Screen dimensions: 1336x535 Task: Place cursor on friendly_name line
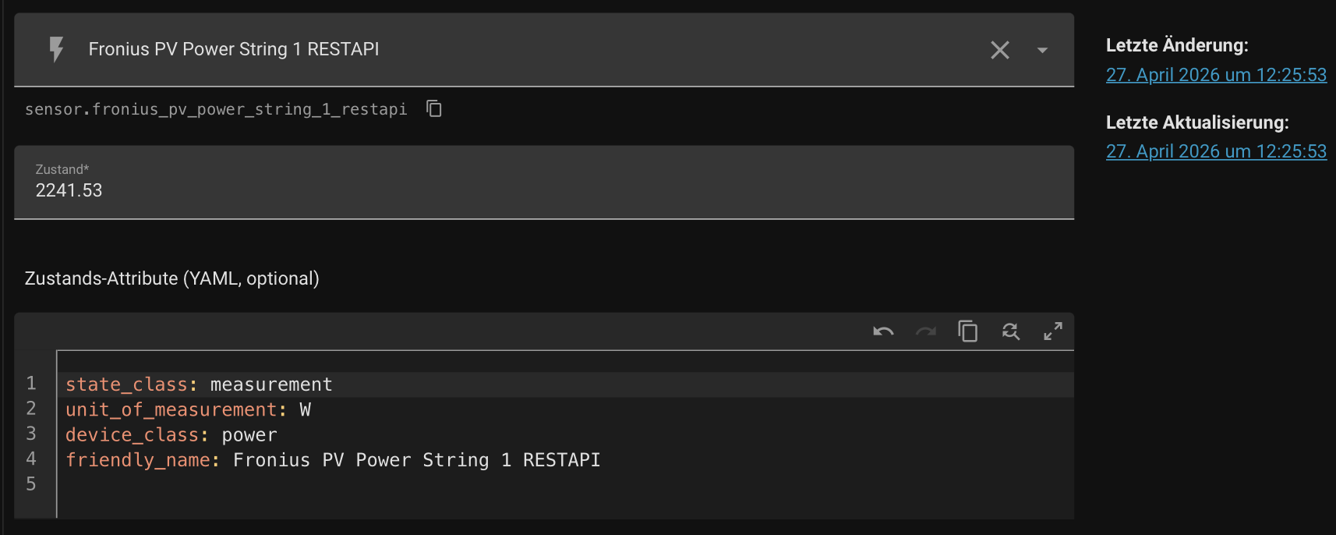[x=565, y=460]
